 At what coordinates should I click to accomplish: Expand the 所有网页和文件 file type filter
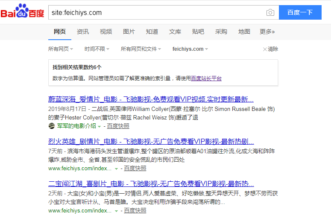pyautogui.click(x=141, y=49)
